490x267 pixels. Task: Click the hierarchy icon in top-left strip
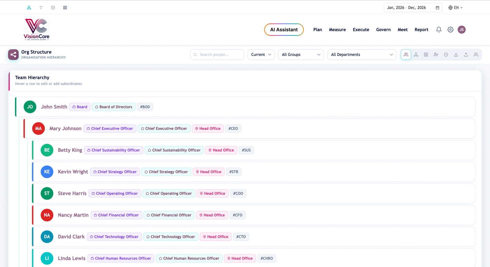point(29,8)
